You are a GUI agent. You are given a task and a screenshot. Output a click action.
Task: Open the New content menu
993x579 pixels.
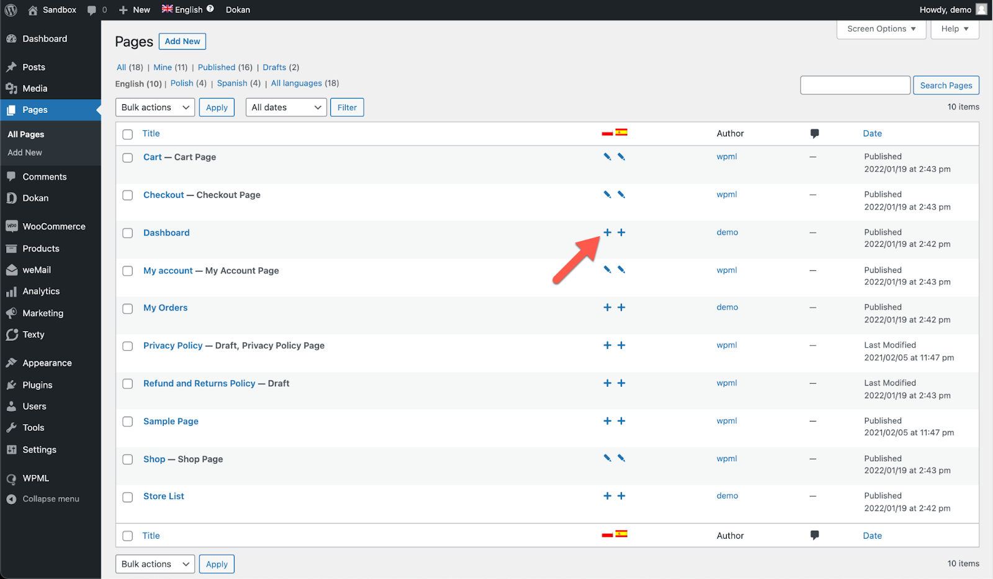(134, 10)
